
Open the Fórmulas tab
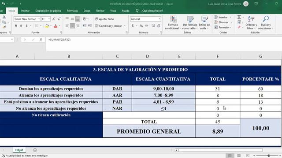click(72, 11)
